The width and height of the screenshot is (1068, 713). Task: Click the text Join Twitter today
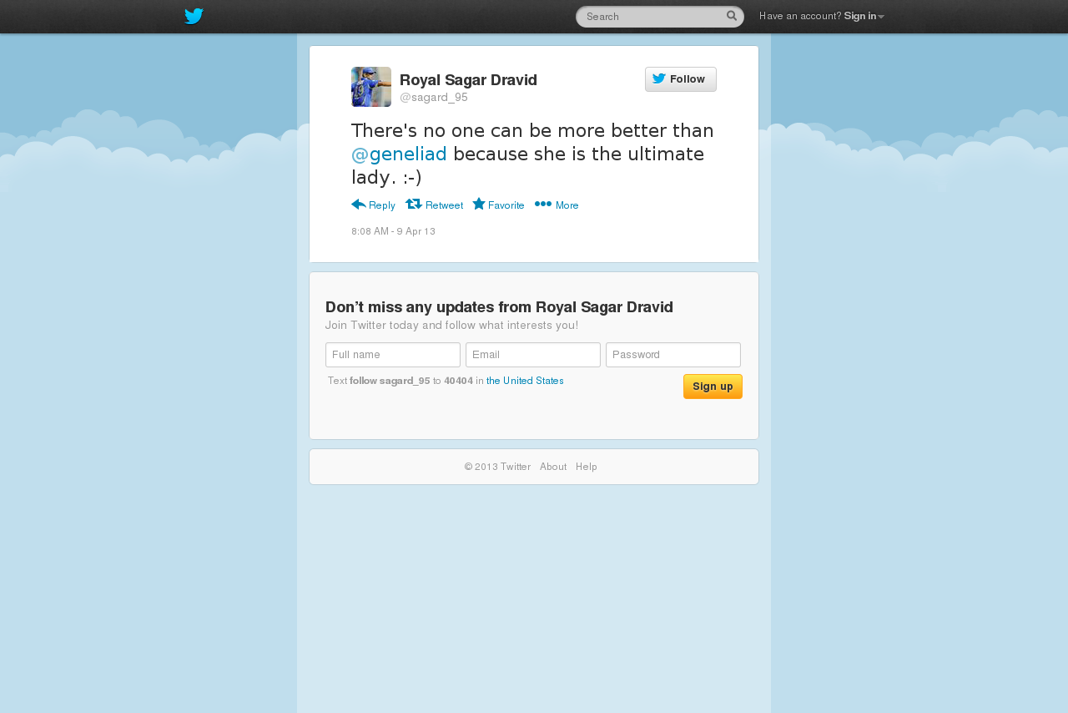coord(451,325)
